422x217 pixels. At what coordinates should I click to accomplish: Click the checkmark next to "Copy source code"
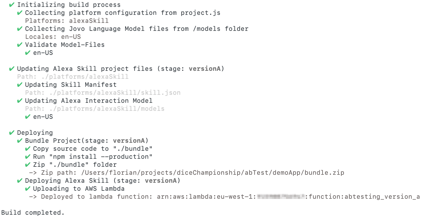coord(28,149)
